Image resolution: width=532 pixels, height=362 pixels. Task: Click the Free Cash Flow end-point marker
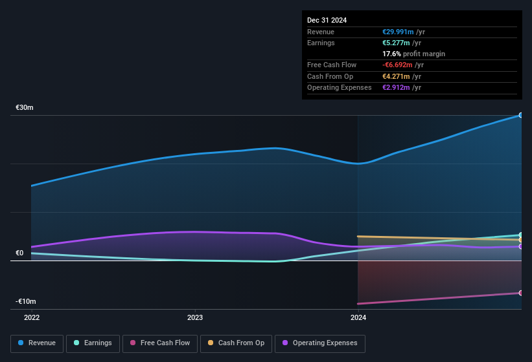[x=521, y=293]
